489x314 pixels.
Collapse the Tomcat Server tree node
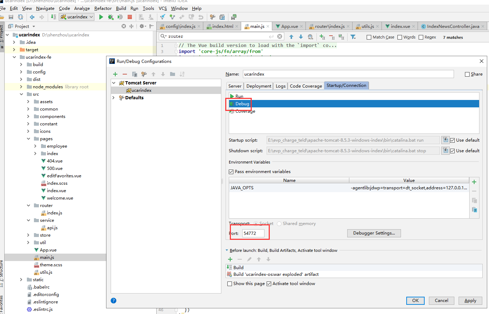[114, 83]
